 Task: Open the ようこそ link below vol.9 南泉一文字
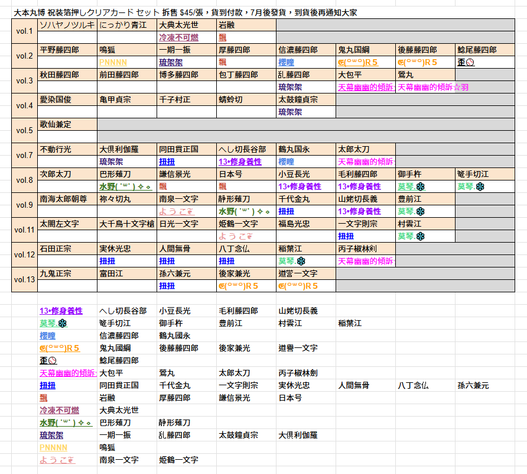coord(177,211)
